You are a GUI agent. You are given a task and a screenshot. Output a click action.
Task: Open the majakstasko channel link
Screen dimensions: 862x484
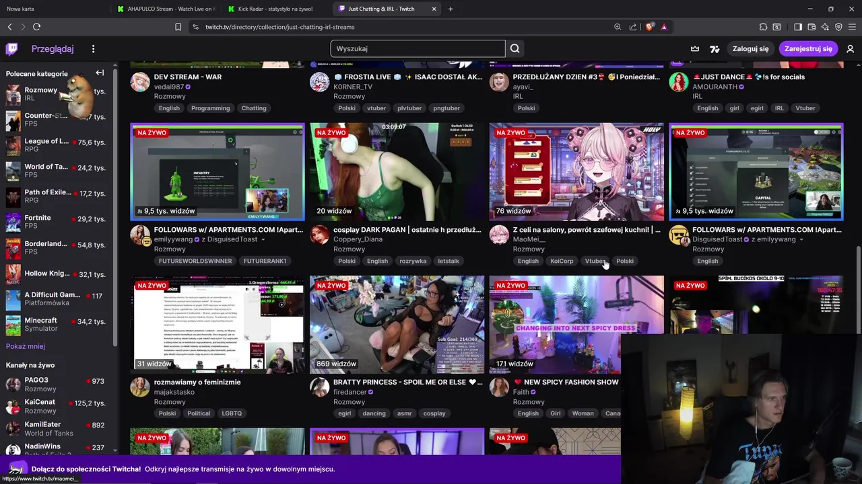click(x=174, y=392)
